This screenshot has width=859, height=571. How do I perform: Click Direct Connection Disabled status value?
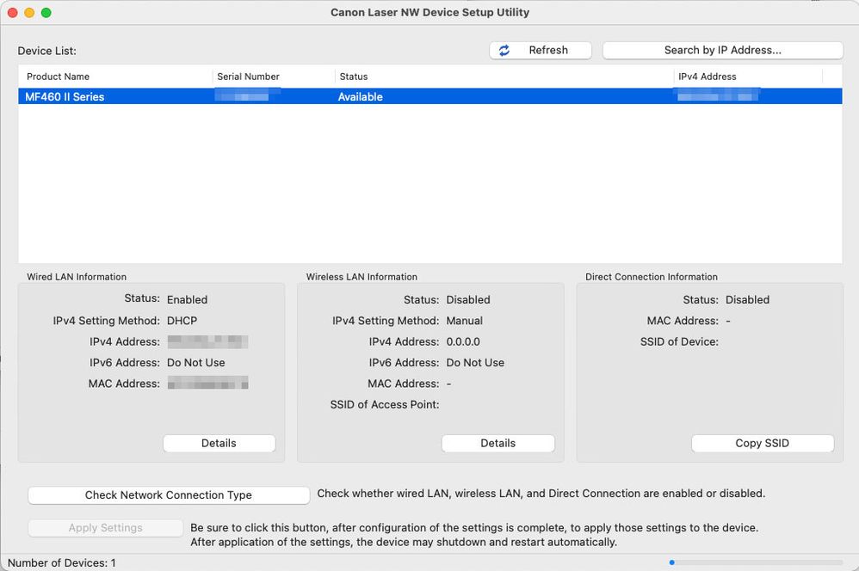(748, 299)
